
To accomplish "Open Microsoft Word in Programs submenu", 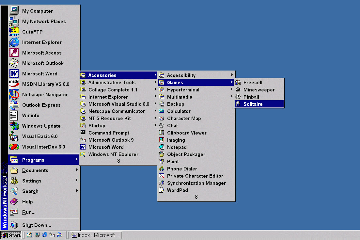I will [118, 147].
